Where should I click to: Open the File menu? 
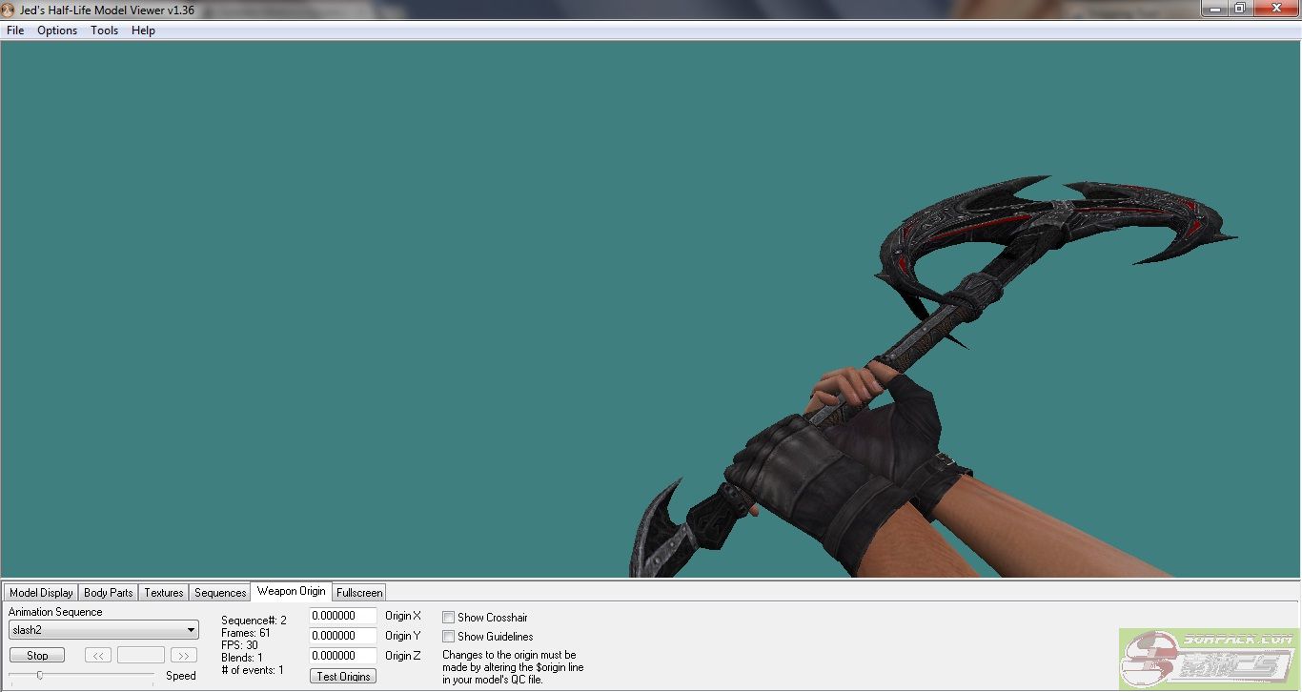[x=15, y=31]
